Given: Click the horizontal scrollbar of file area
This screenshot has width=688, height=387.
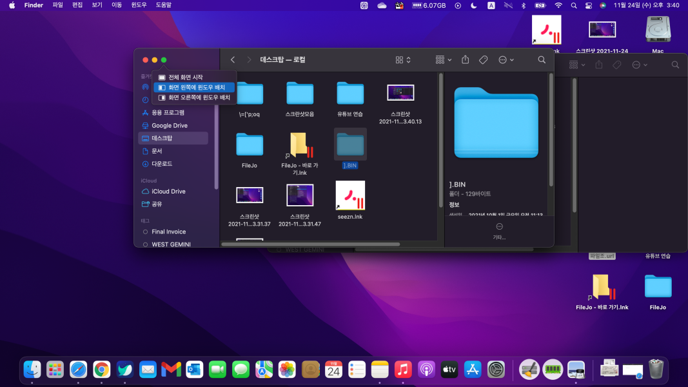Looking at the screenshot, I should pyautogui.click(x=311, y=244).
